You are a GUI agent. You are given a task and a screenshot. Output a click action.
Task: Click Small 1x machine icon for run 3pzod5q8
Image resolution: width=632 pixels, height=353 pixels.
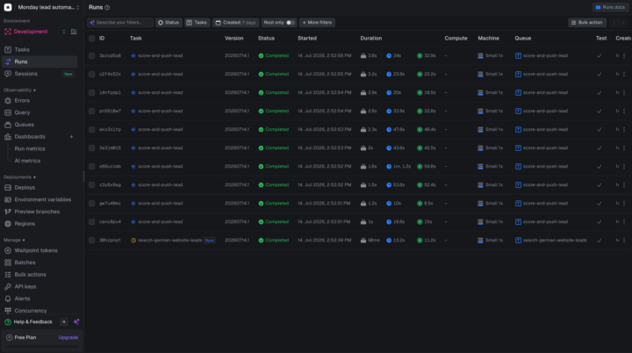[x=480, y=55]
